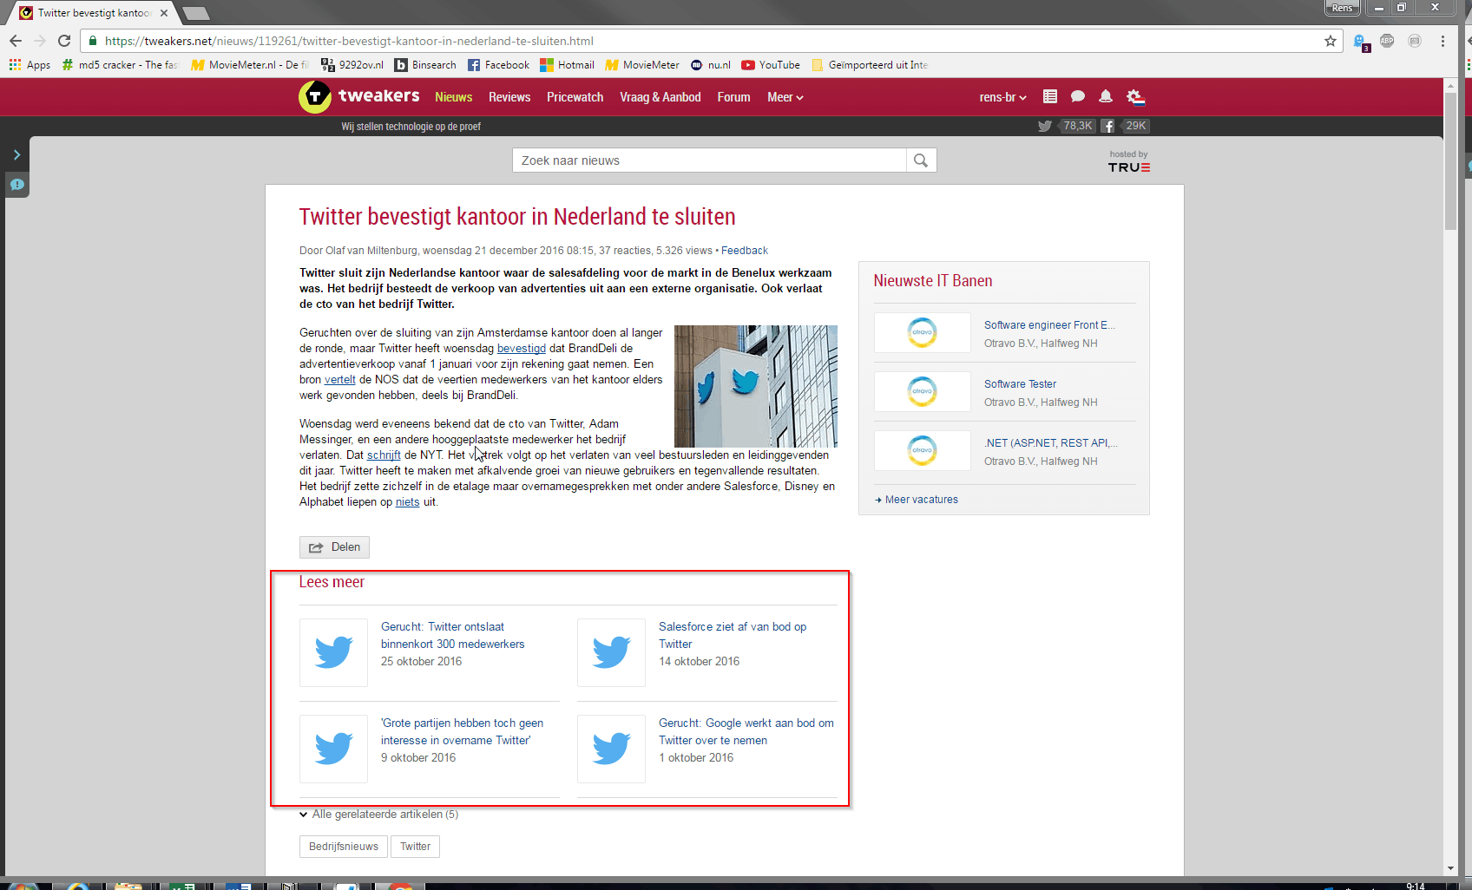Follow the 'schrijft' link in the article

tap(384, 455)
